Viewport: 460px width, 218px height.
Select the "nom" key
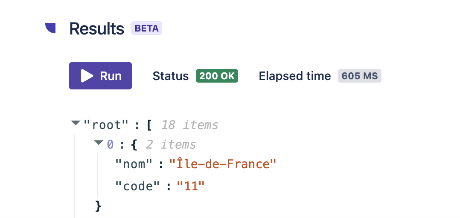[x=134, y=164]
